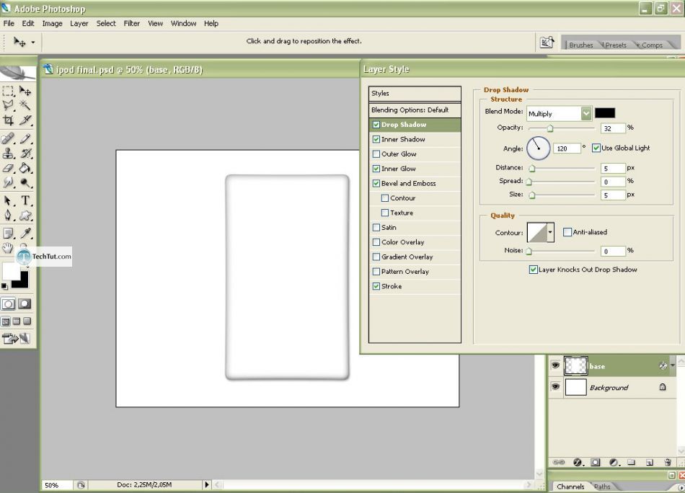The height and width of the screenshot is (493, 685).
Task: Enable the Texture sub-option checkbox
Action: click(x=385, y=213)
